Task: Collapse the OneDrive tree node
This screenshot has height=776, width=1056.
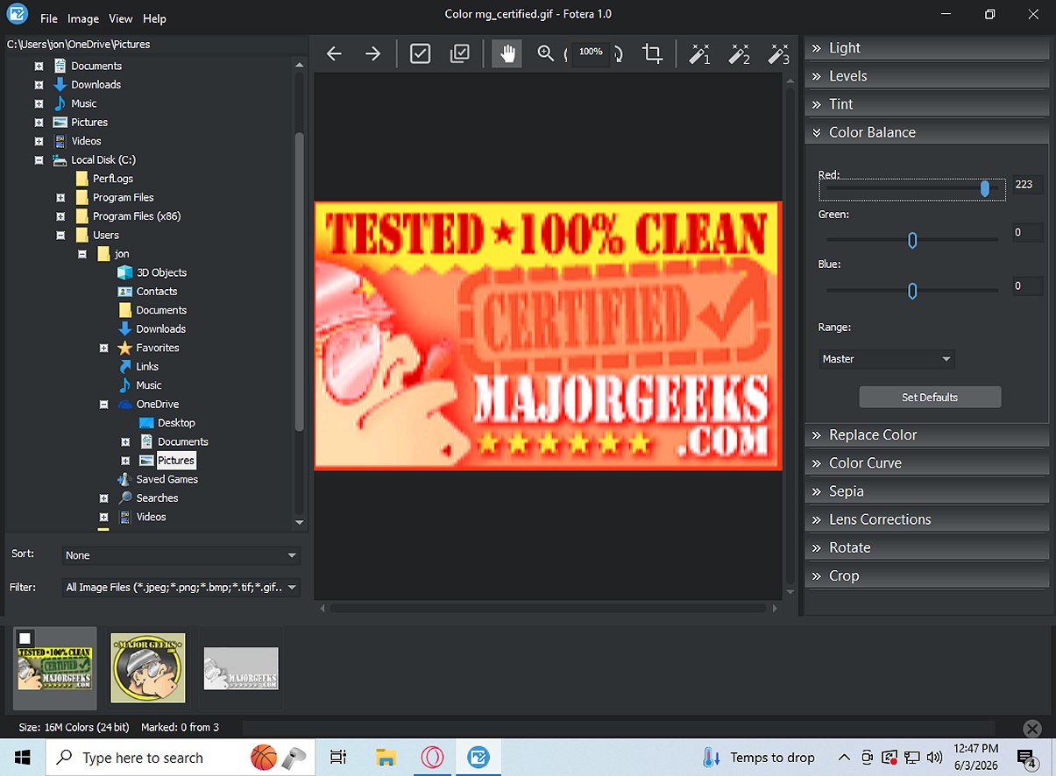Action: 103,405
